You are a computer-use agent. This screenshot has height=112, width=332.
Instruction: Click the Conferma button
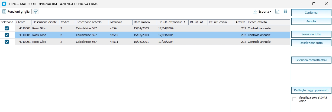(x=311, y=13)
